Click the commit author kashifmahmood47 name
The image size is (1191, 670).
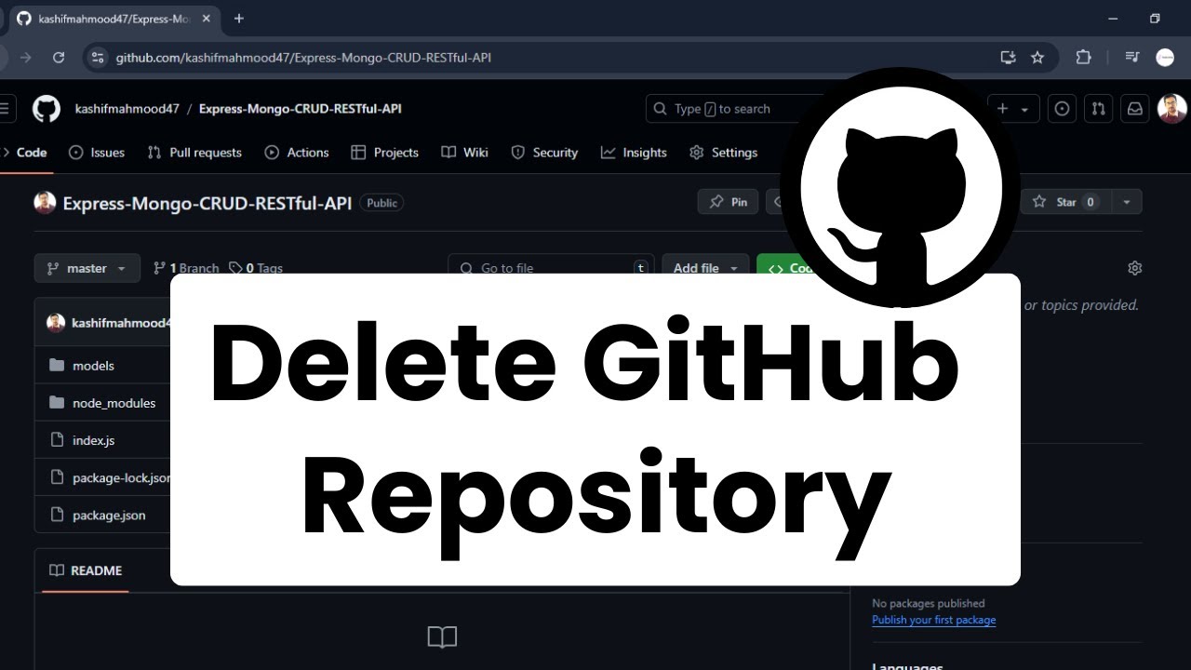point(121,323)
